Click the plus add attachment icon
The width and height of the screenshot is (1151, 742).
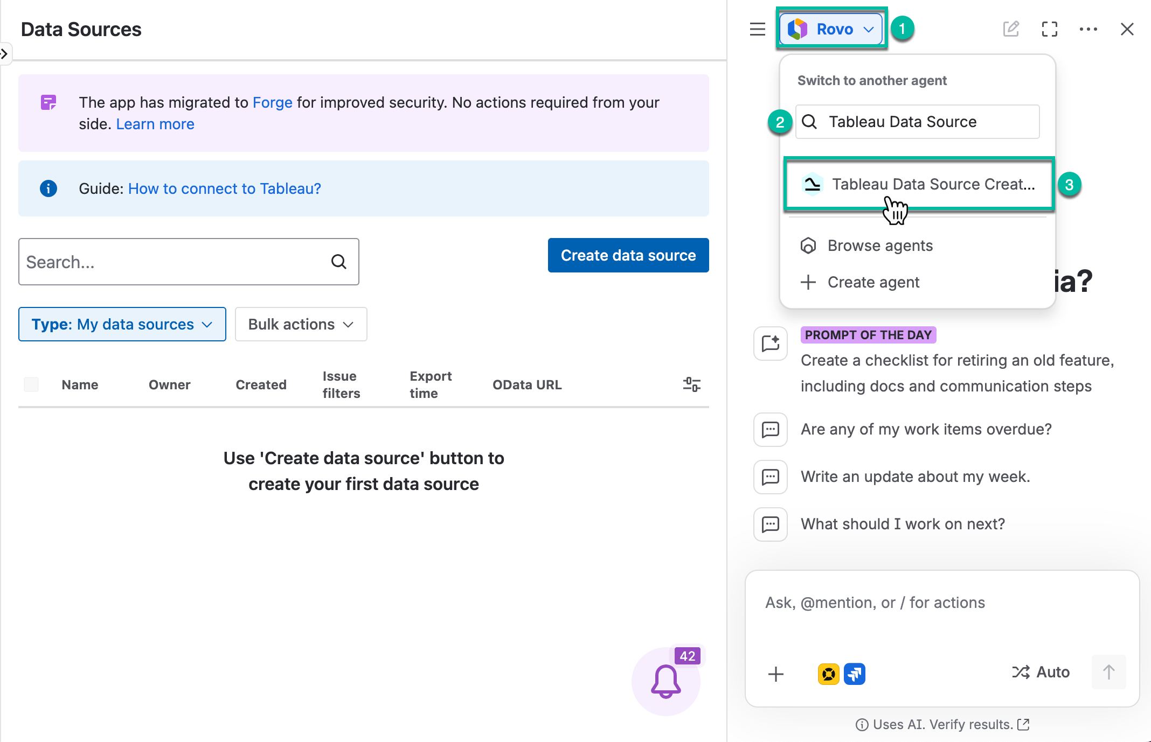[776, 674]
